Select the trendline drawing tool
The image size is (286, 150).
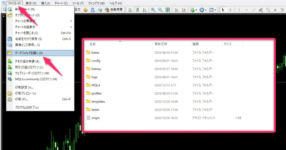(x=254, y=10)
